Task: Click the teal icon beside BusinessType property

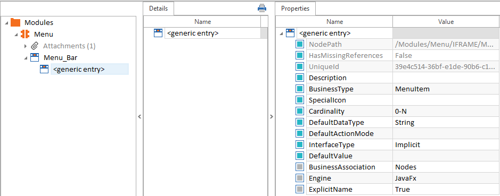Action: (299, 89)
